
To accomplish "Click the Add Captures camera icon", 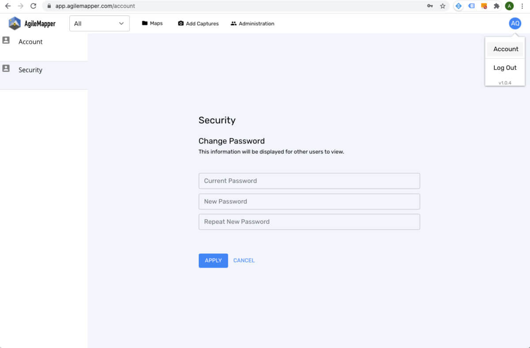I will (x=181, y=23).
